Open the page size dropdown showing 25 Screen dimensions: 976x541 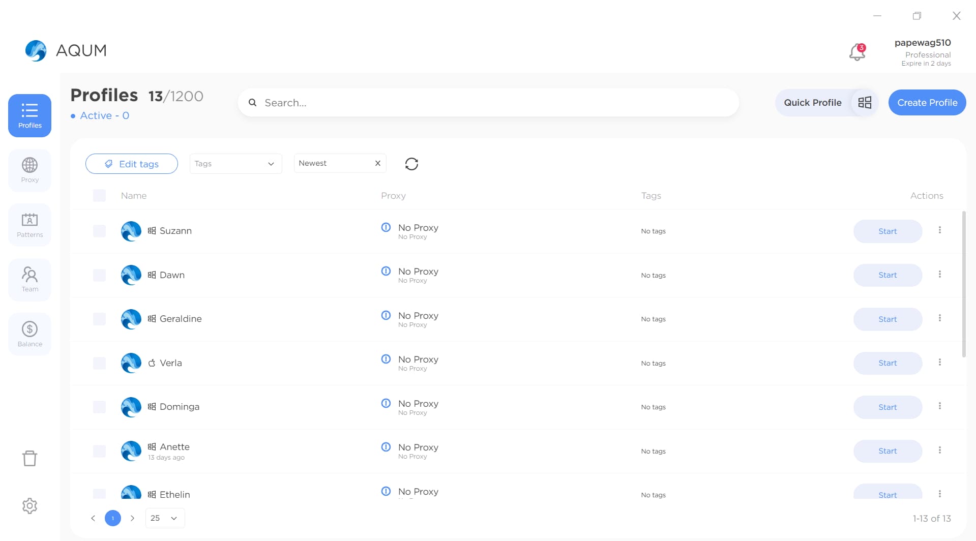165,518
